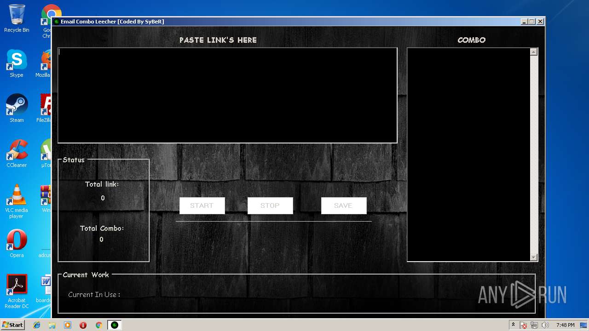Screen dimensions: 589x331
Task: Select the Steam desktop icon
Action: pyautogui.click(x=17, y=108)
